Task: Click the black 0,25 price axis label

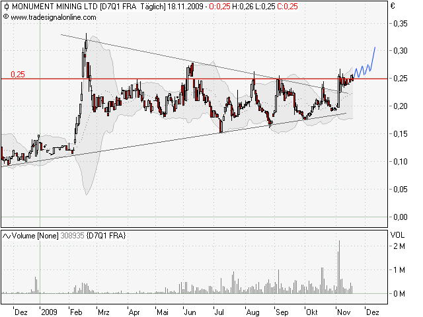Action: (401, 79)
